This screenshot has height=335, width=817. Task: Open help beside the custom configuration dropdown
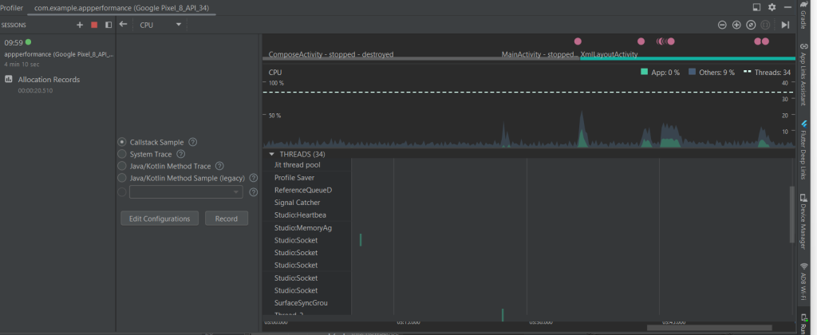click(254, 192)
